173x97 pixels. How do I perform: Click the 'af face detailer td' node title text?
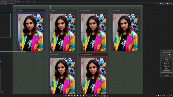point(87,54)
